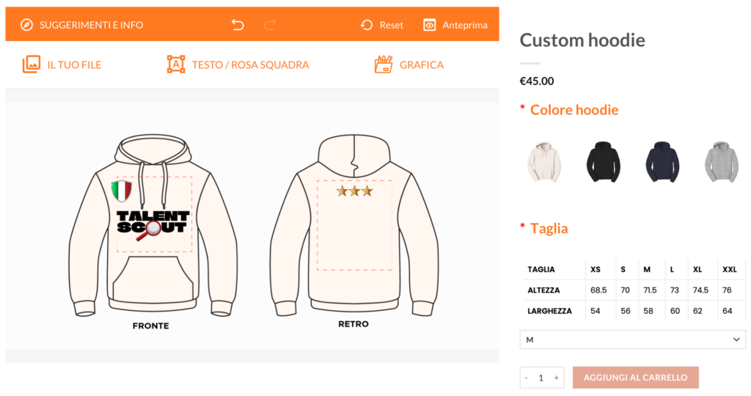
Task: Select the three gold stars graphic
Action: pos(354,191)
